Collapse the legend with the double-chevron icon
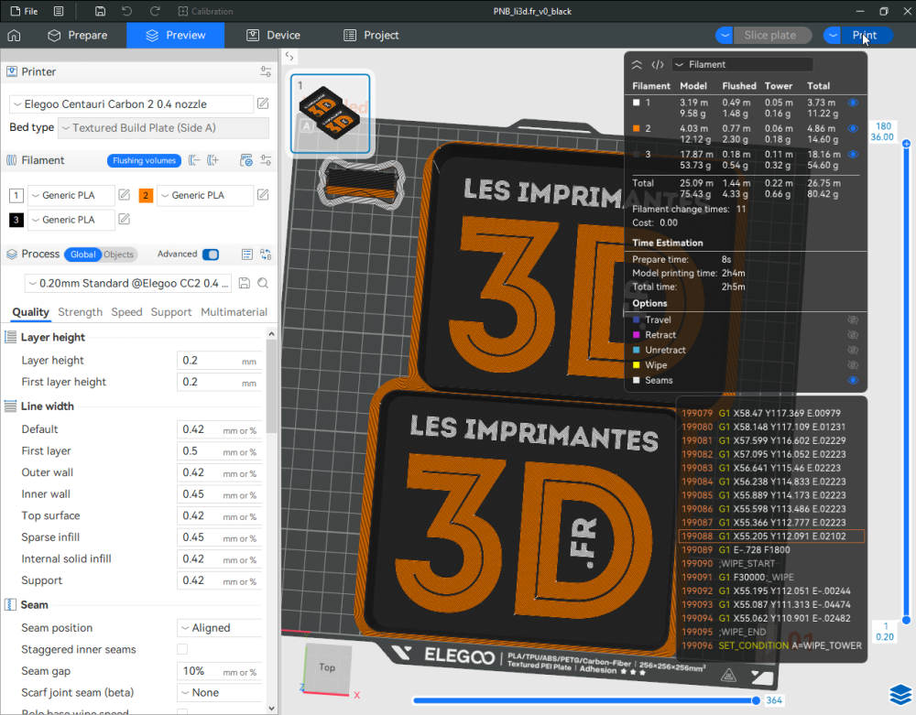The width and height of the screenshot is (916, 715). tap(637, 65)
